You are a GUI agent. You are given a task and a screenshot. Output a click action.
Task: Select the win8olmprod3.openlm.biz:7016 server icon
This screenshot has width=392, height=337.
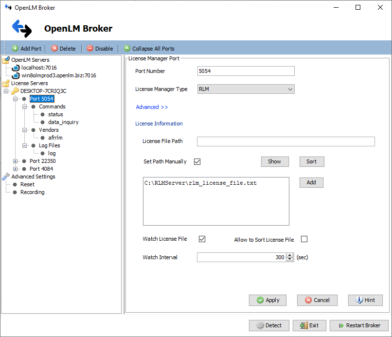point(16,75)
